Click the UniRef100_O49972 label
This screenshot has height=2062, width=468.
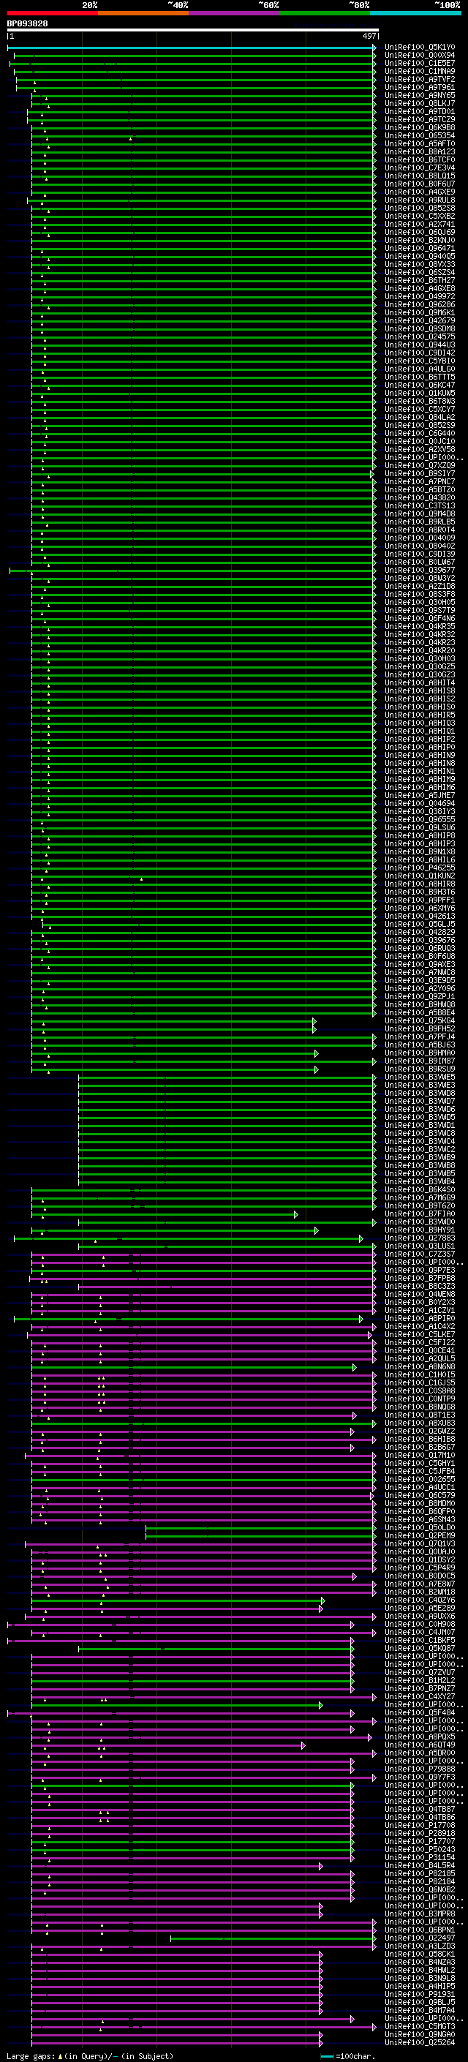420,296
